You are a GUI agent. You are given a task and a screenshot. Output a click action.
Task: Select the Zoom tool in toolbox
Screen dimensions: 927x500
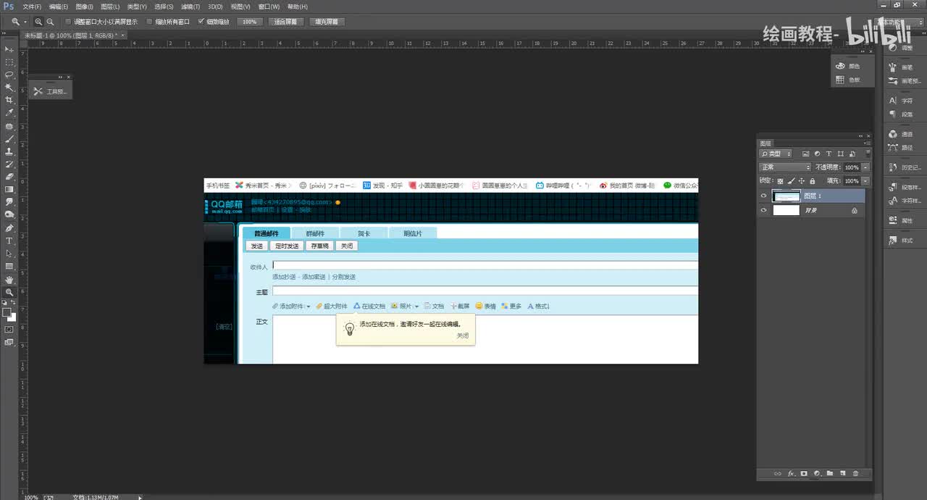tap(9, 293)
